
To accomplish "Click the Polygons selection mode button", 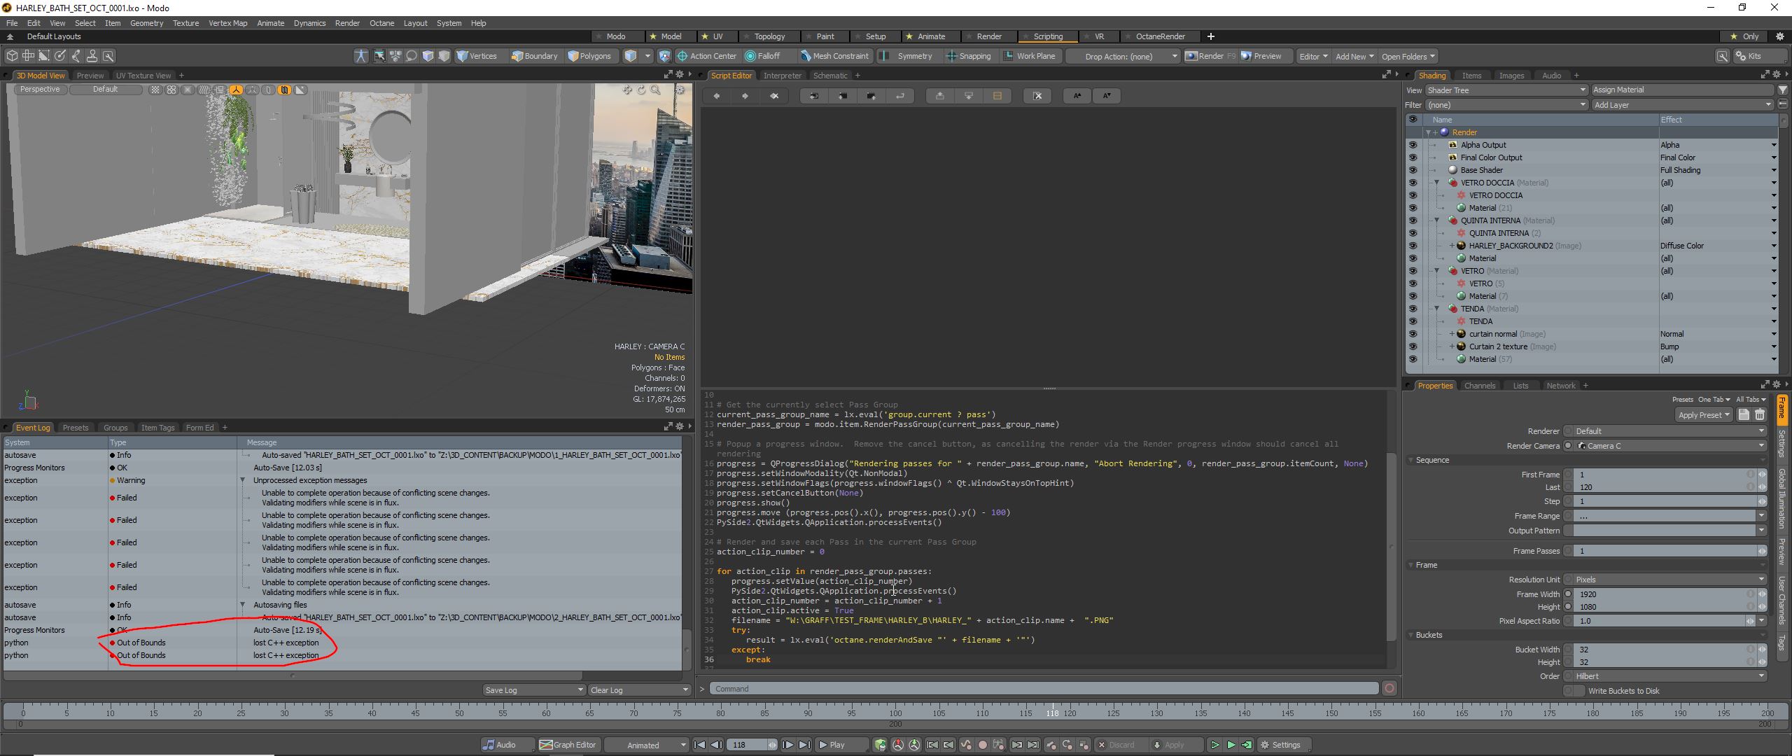I will point(589,56).
